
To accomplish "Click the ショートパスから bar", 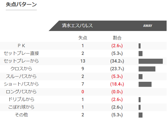I will [145, 84].
